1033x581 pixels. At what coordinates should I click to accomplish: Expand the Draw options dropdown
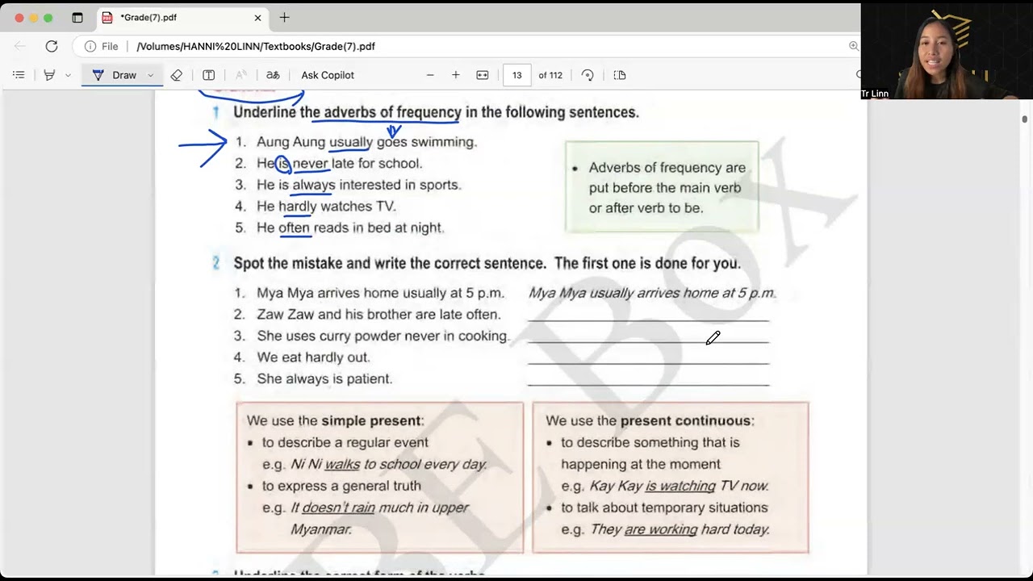[x=151, y=75]
